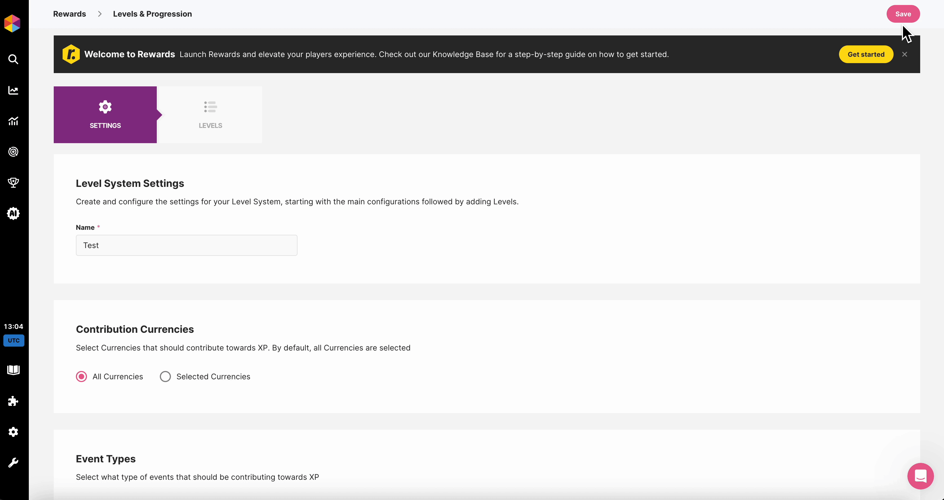The image size is (944, 500).
Task: Go to Rewards breadcrumb link
Action: [69, 14]
